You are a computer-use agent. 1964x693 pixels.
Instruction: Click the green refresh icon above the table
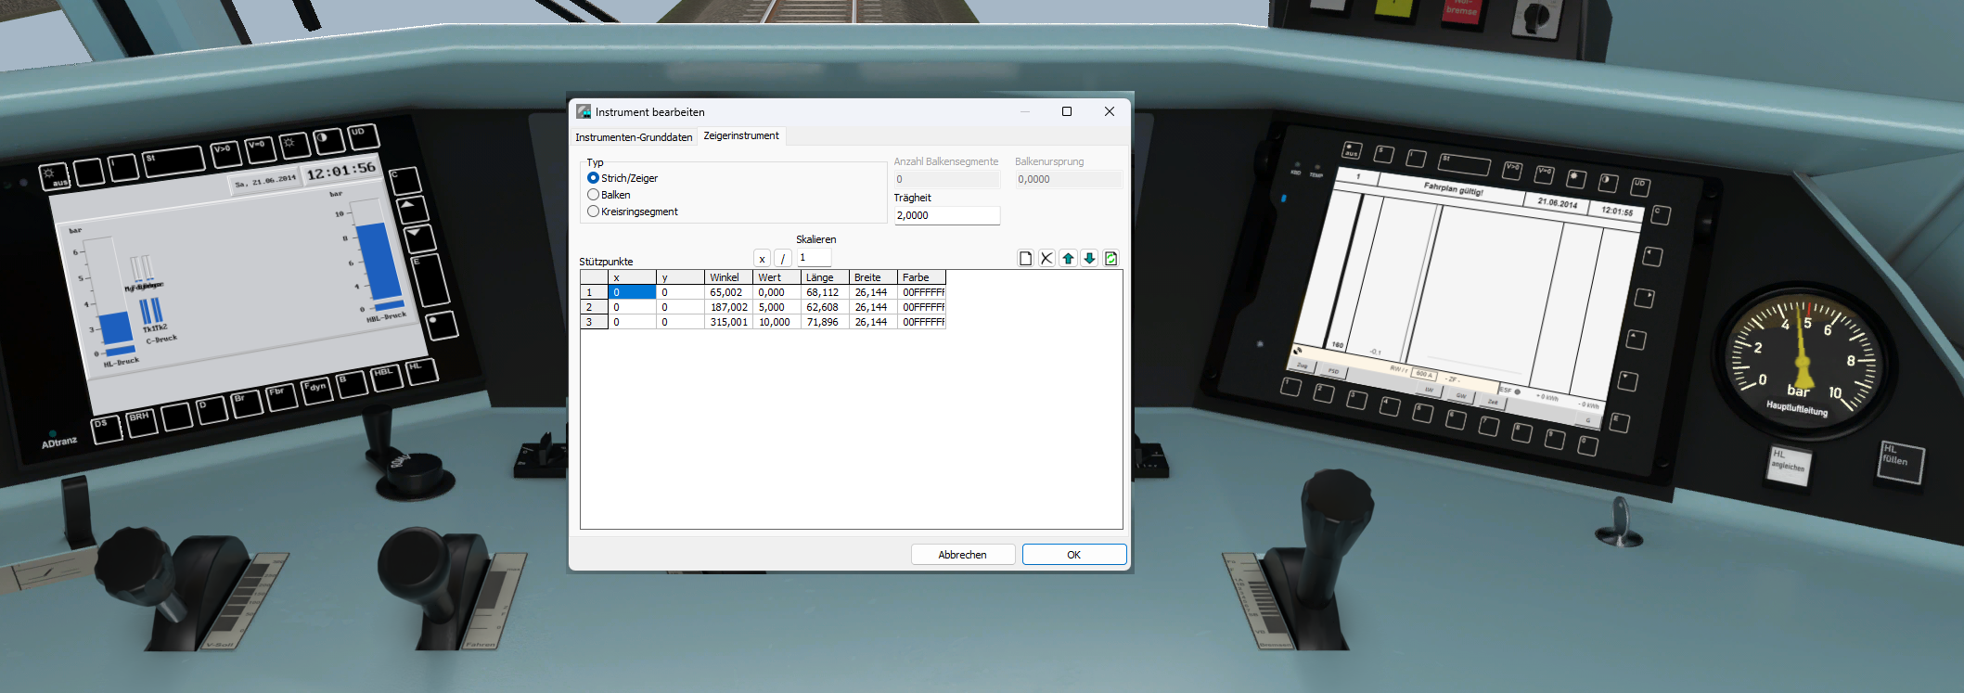pyautogui.click(x=1110, y=259)
